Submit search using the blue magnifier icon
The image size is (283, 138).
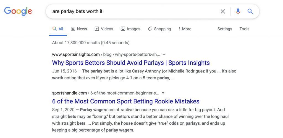tap(250, 11)
